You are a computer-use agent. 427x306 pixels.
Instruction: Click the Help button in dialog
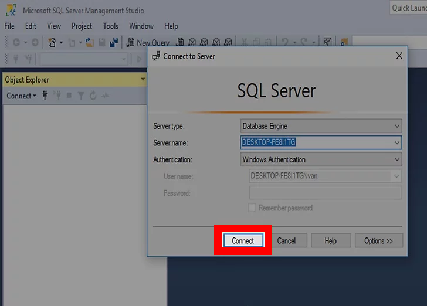pyautogui.click(x=331, y=241)
